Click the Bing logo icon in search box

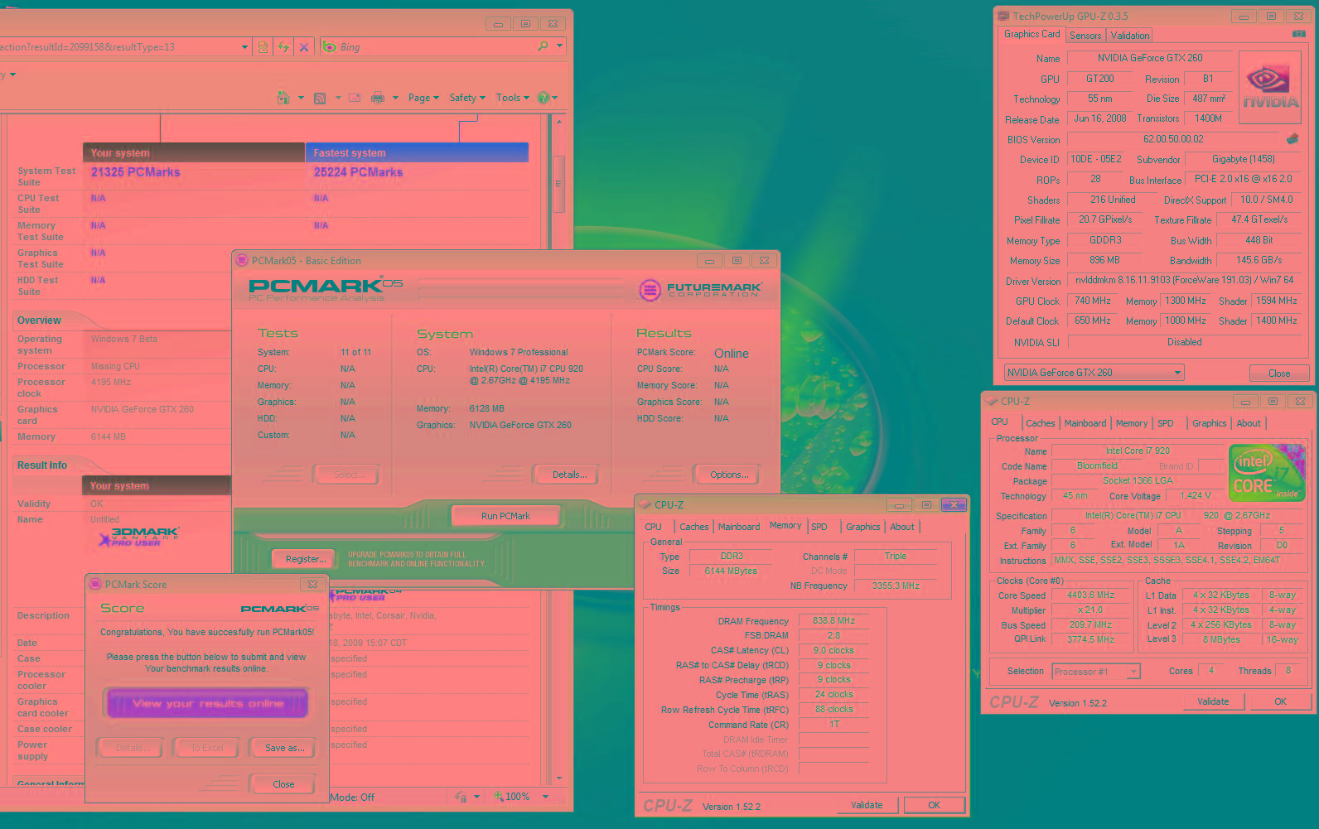point(329,47)
